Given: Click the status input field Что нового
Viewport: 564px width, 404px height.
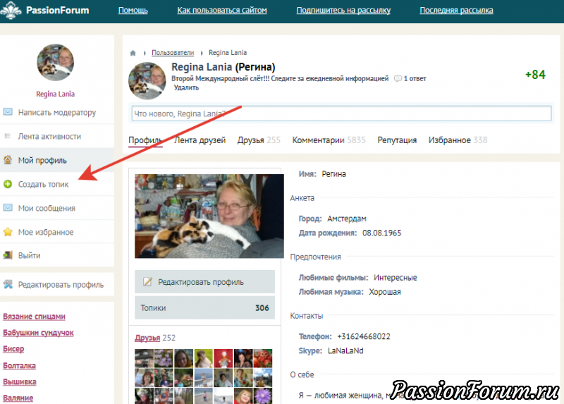Looking at the screenshot, I should click(341, 114).
